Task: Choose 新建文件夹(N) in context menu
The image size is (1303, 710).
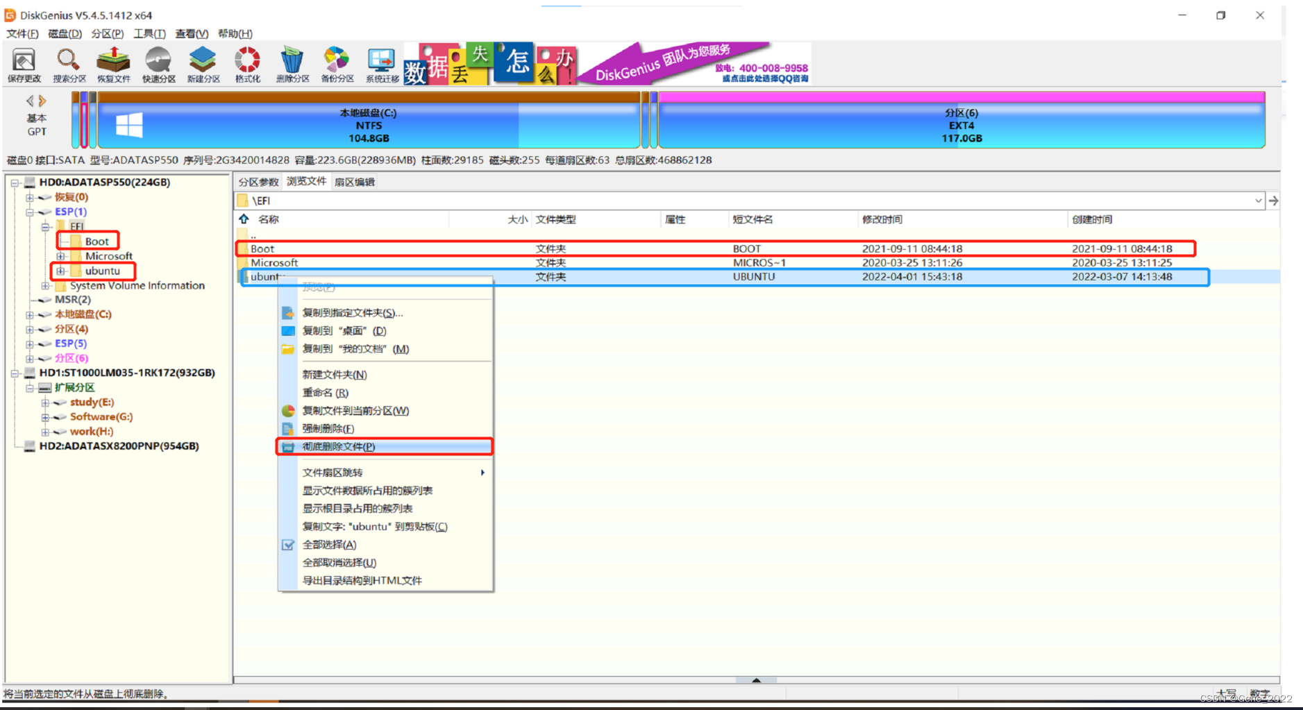Action: (x=385, y=375)
